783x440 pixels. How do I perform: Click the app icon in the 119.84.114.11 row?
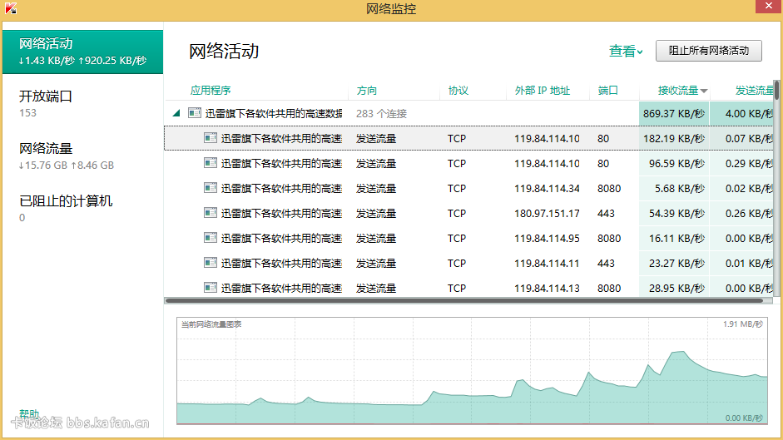(211, 263)
